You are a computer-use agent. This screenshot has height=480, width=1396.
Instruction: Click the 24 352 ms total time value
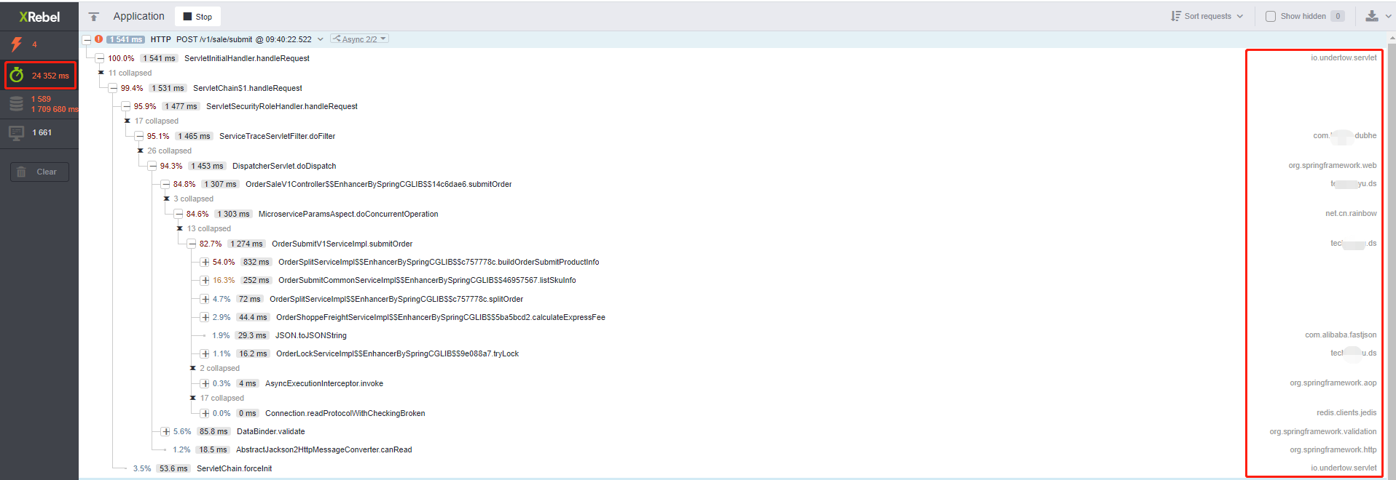point(50,76)
